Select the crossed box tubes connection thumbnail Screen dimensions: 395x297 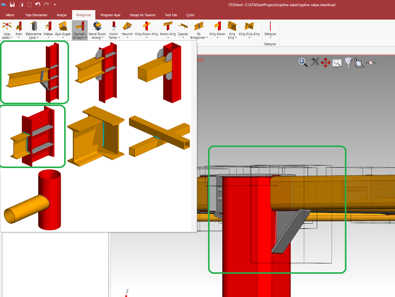click(159, 136)
